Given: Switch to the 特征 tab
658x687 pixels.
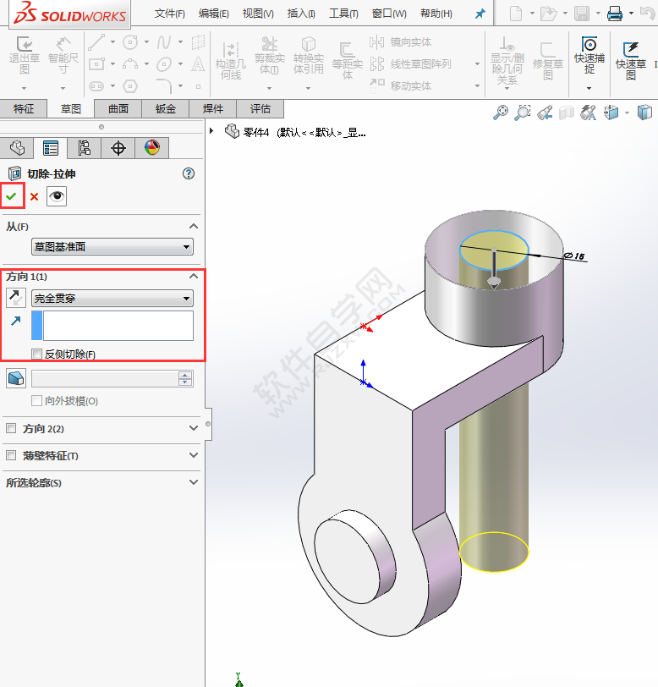Looking at the screenshot, I should click(x=24, y=108).
